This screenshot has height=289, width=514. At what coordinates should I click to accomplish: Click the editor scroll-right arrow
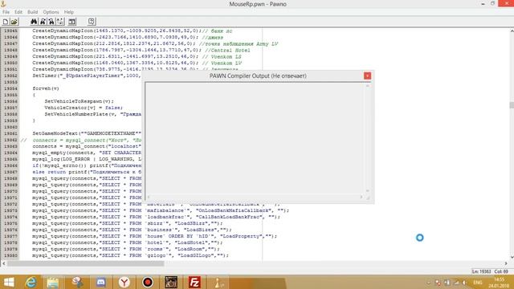[506, 263]
